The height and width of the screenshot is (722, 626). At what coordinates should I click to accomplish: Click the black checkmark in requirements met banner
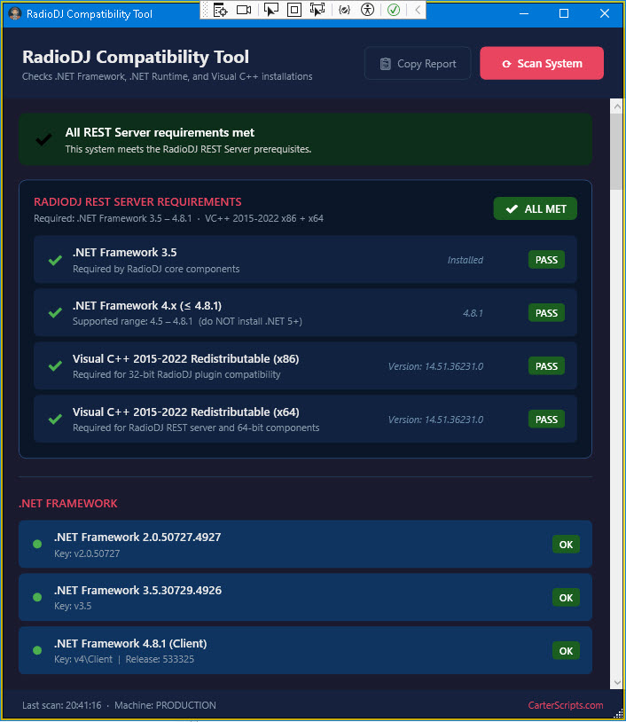(43, 139)
